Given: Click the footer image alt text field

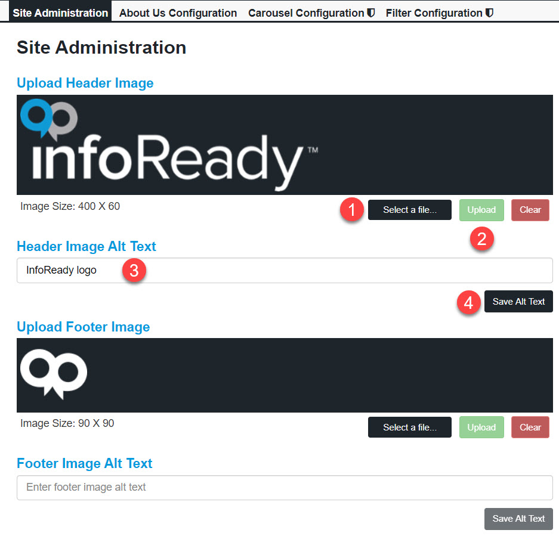Looking at the screenshot, I should (285, 488).
